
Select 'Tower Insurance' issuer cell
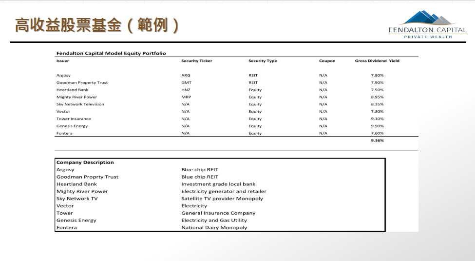pyautogui.click(x=74, y=119)
